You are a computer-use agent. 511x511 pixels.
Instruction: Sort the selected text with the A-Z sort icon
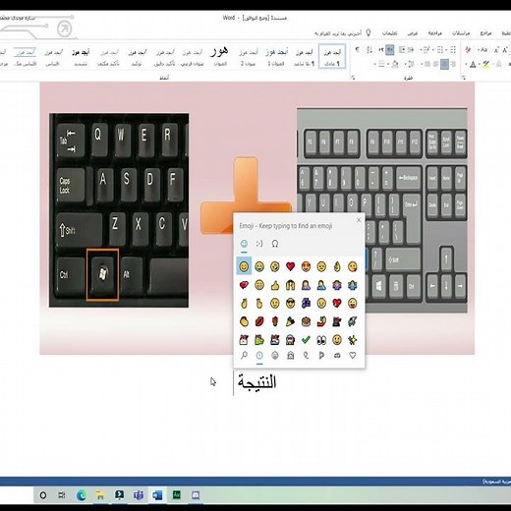tap(369, 50)
